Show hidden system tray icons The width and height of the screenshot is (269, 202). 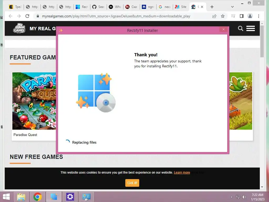click(231, 197)
